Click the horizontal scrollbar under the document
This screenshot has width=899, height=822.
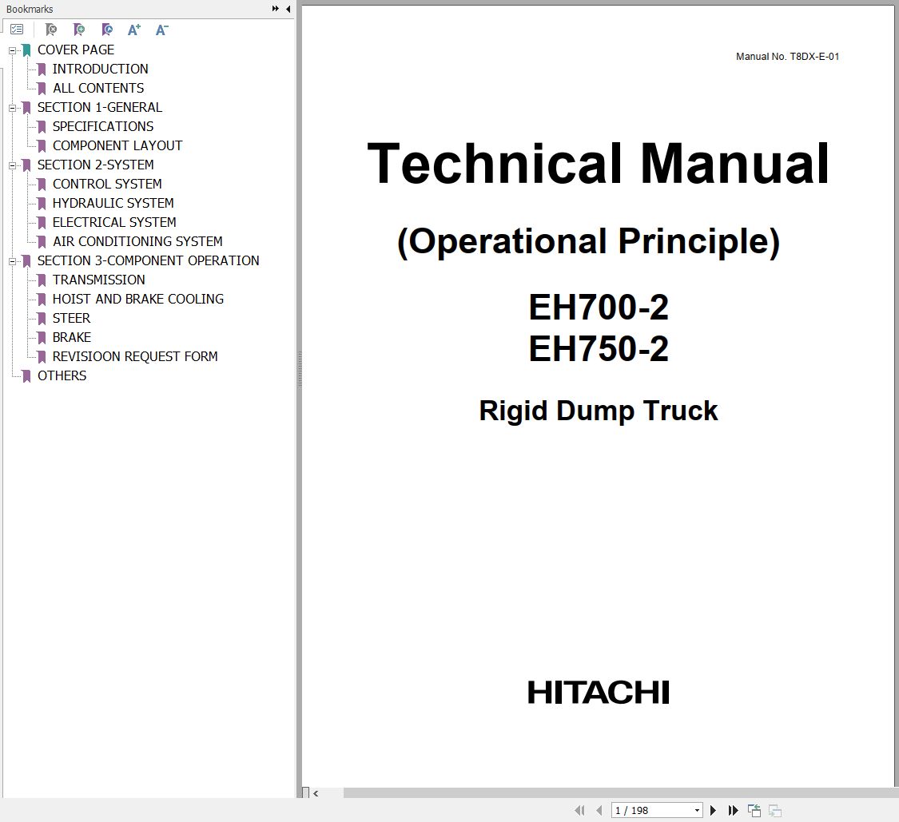[x=621, y=792]
